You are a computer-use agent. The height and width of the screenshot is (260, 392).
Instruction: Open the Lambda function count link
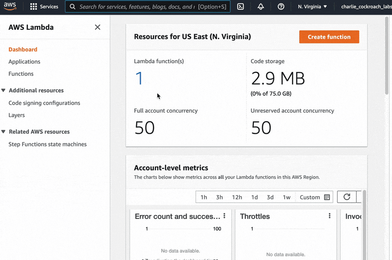[x=139, y=78]
